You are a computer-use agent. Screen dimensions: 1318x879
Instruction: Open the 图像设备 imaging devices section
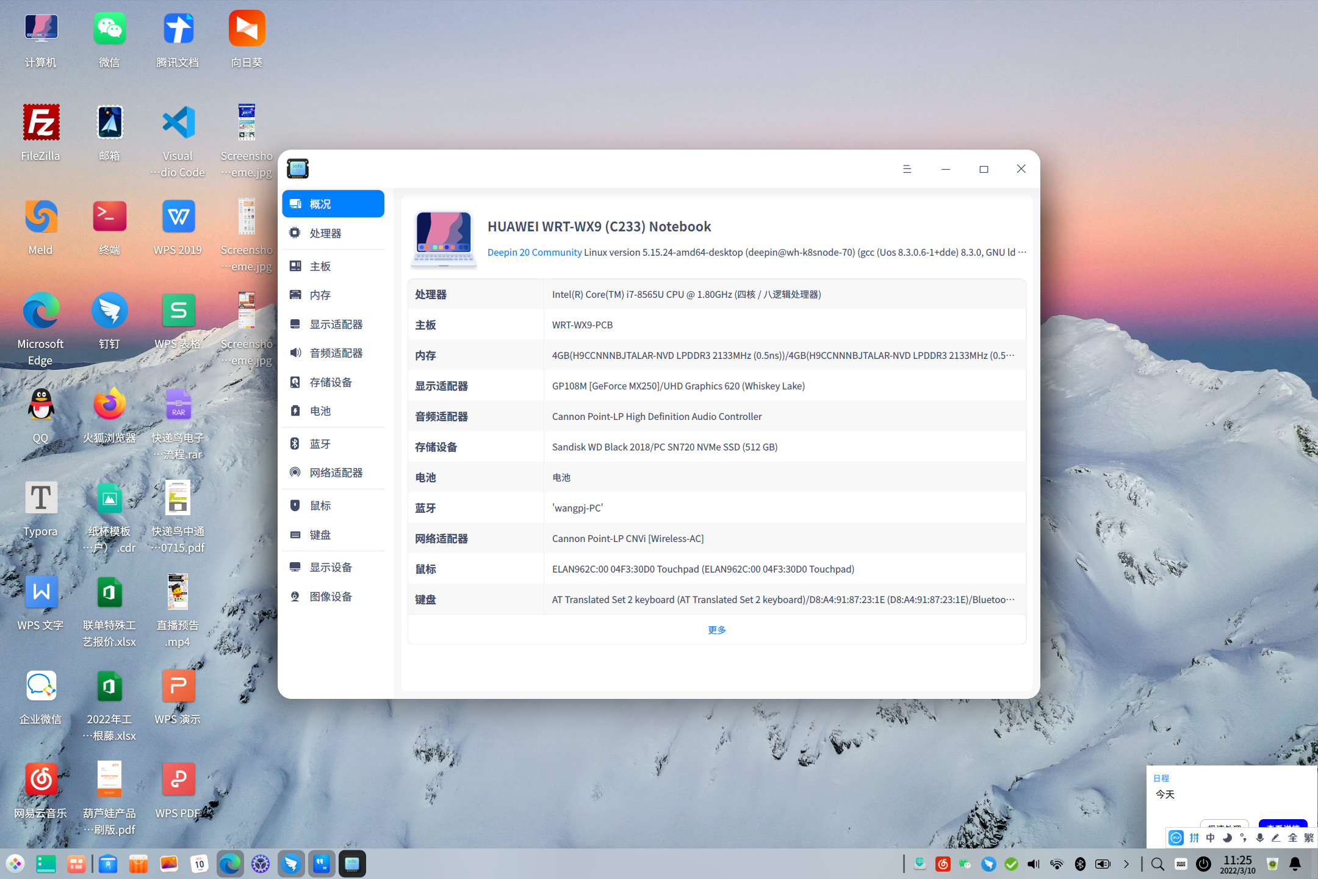[x=331, y=596]
